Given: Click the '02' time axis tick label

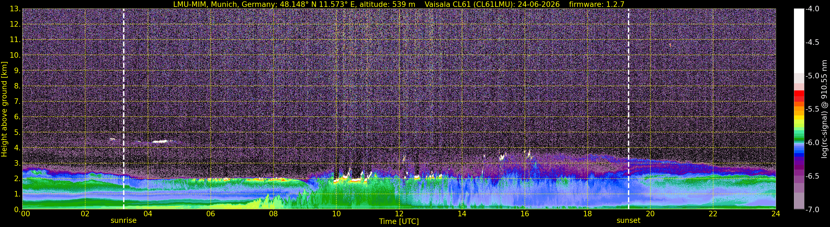Looking at the screenshot, I should click(85, 214).
